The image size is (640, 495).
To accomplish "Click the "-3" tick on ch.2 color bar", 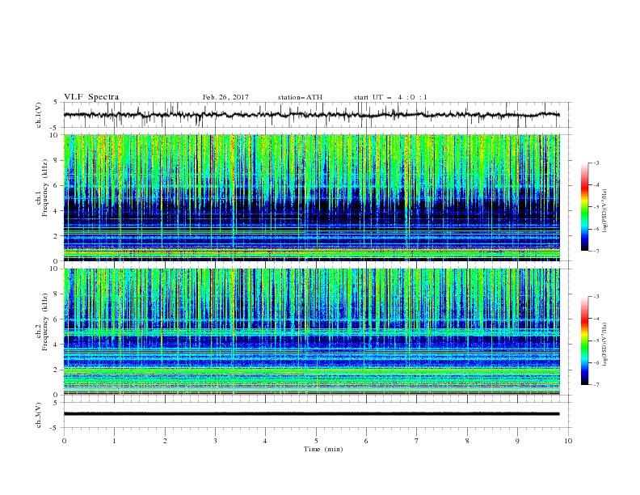I will click(x=596, y=297).
